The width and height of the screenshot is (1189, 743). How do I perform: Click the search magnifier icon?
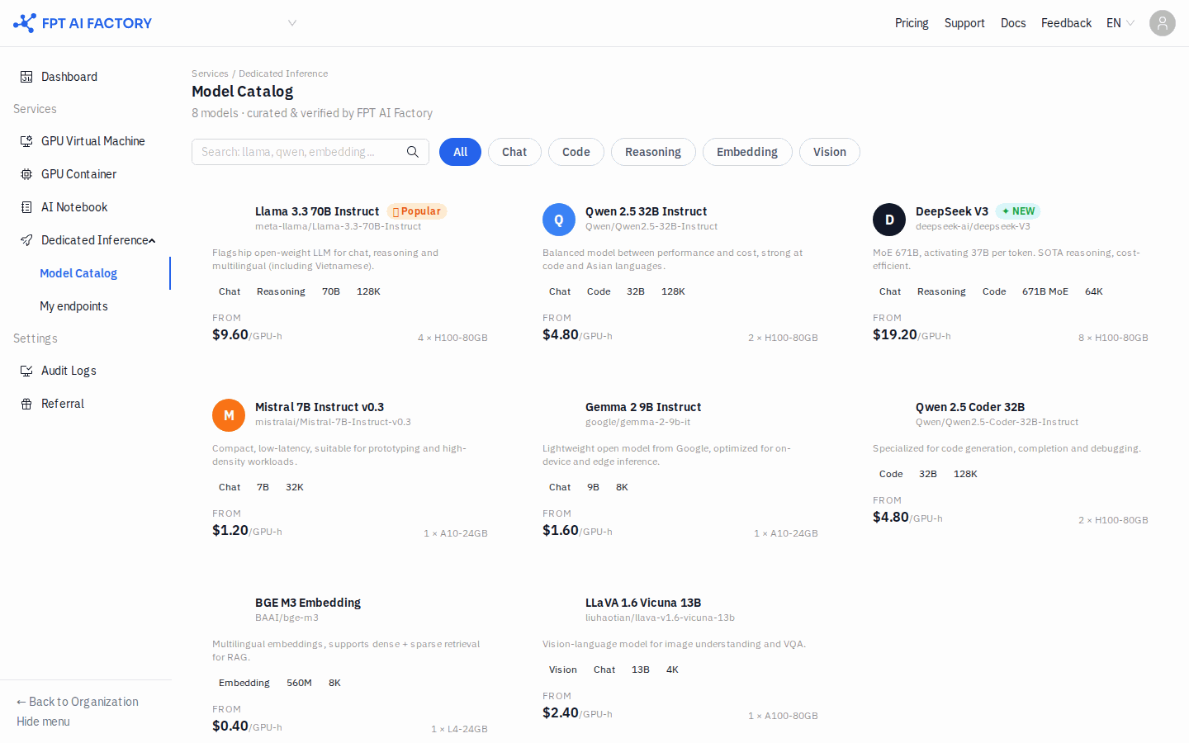(x=413, y=152)
